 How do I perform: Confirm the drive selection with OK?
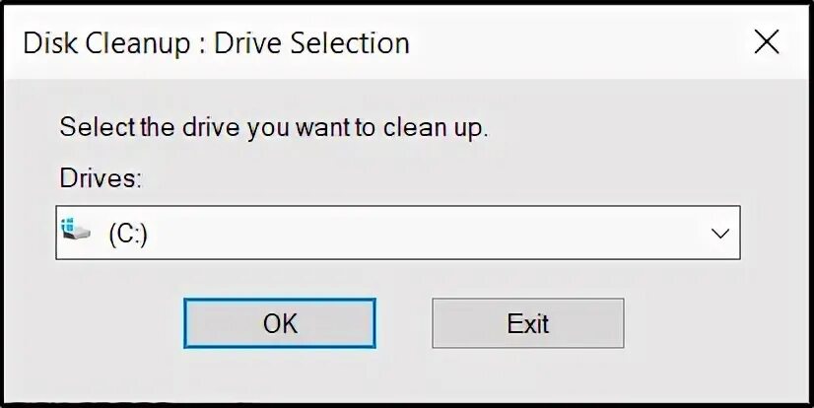[x=280, y=323]
